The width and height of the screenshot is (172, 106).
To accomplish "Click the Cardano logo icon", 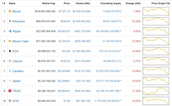I will coord(10,71).
